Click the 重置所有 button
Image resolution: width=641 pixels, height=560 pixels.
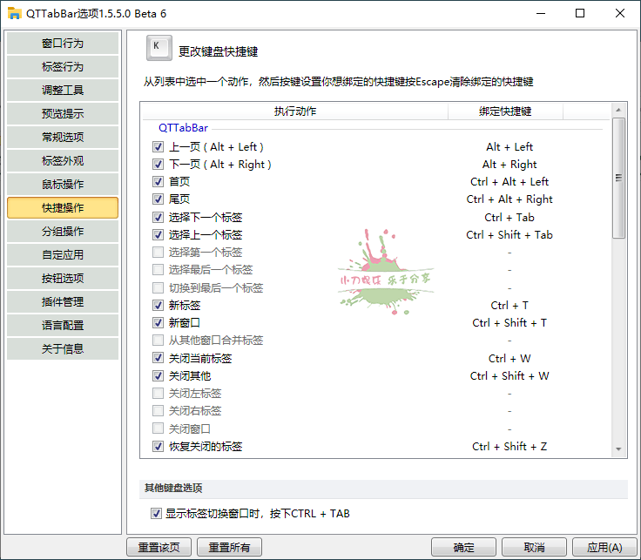coord(229,548)
